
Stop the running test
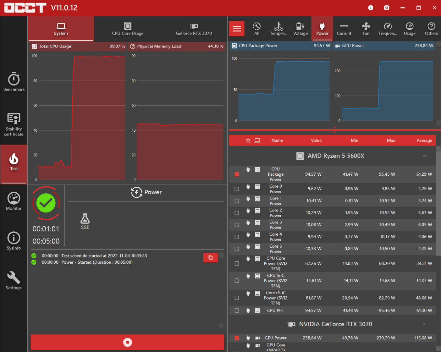127,342
